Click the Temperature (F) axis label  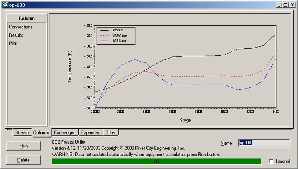69,67
